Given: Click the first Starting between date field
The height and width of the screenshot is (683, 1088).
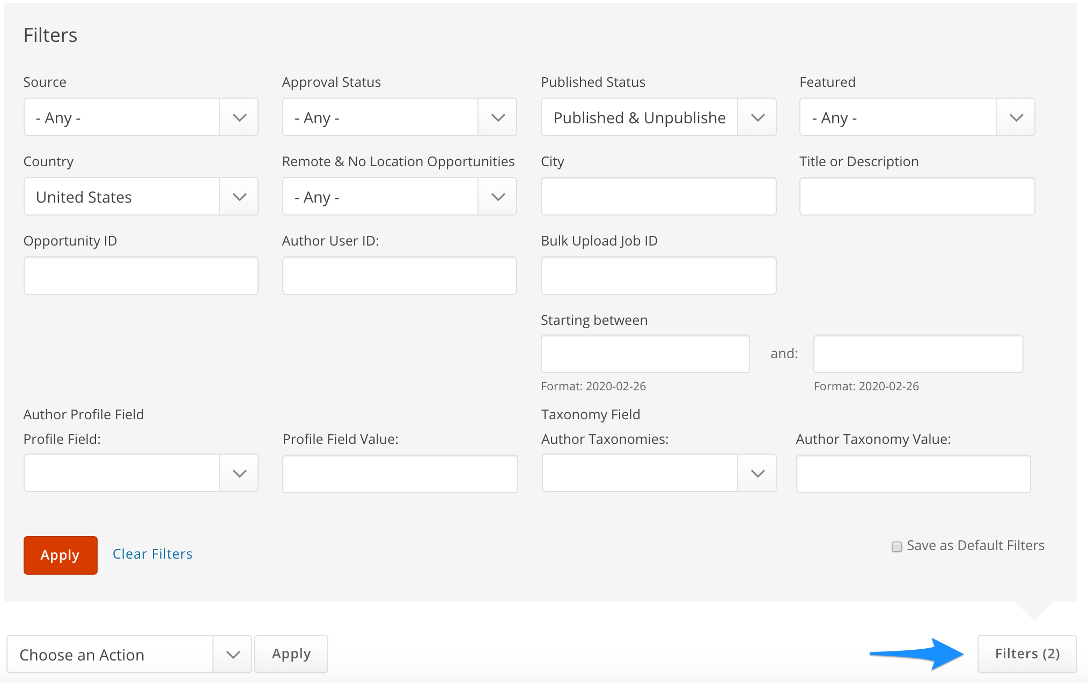Looking at the screenshot, I should [645, 354].
